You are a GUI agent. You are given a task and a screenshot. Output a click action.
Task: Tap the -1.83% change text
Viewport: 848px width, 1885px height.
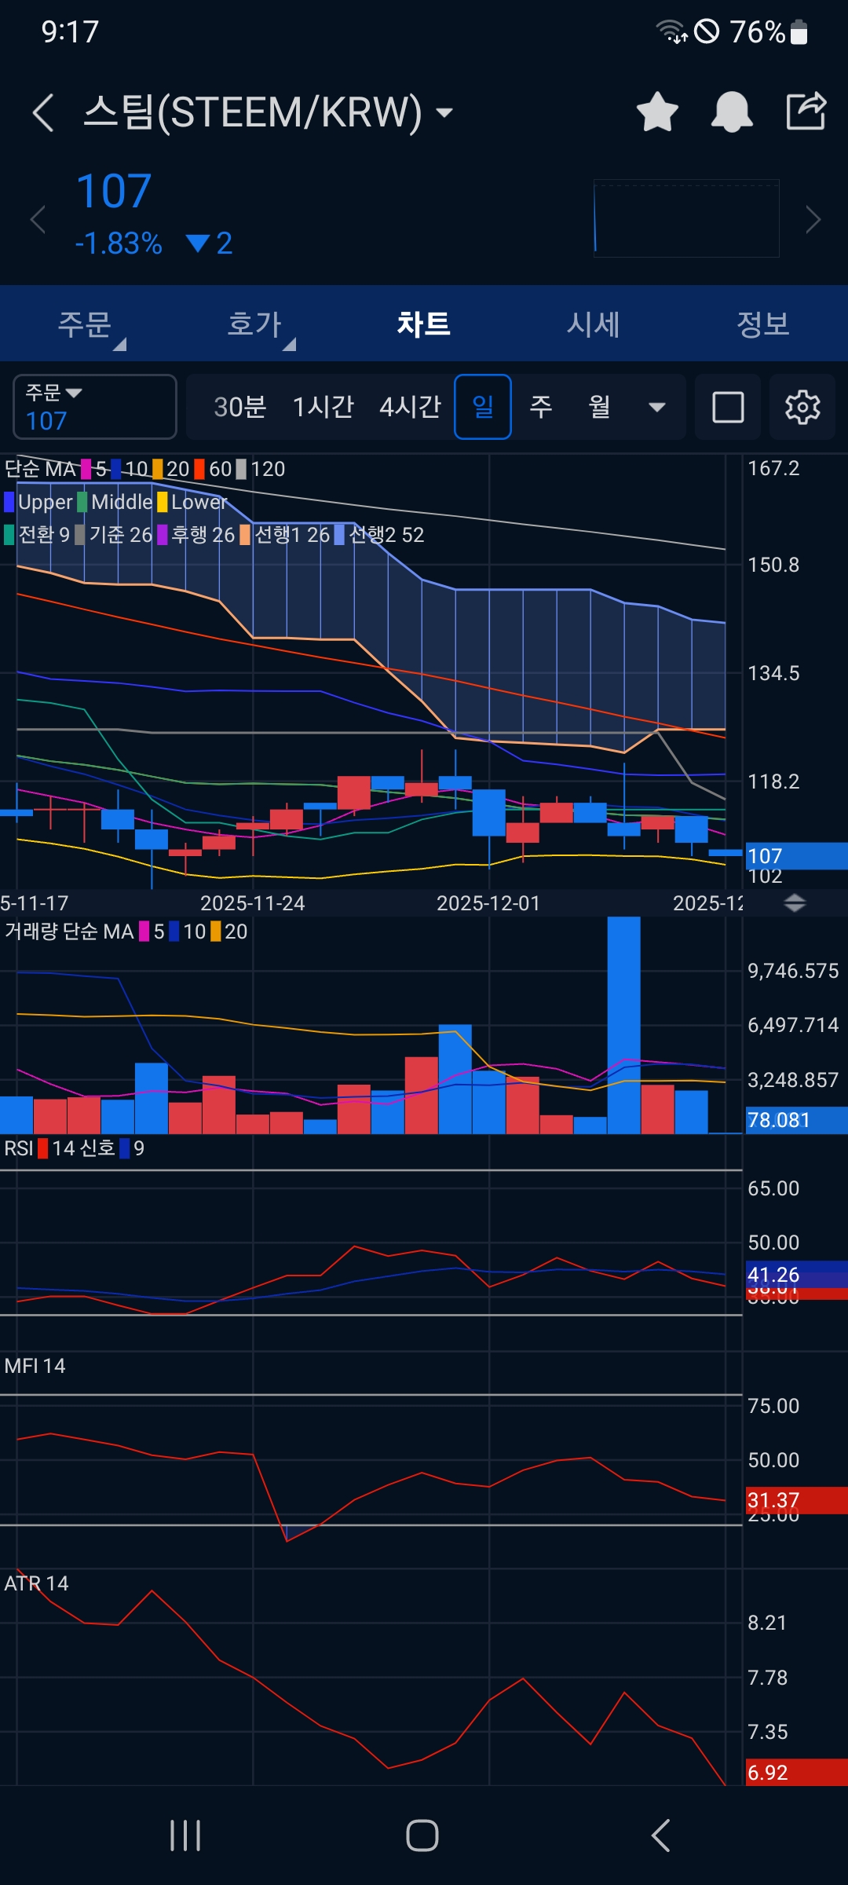(119, 243)
